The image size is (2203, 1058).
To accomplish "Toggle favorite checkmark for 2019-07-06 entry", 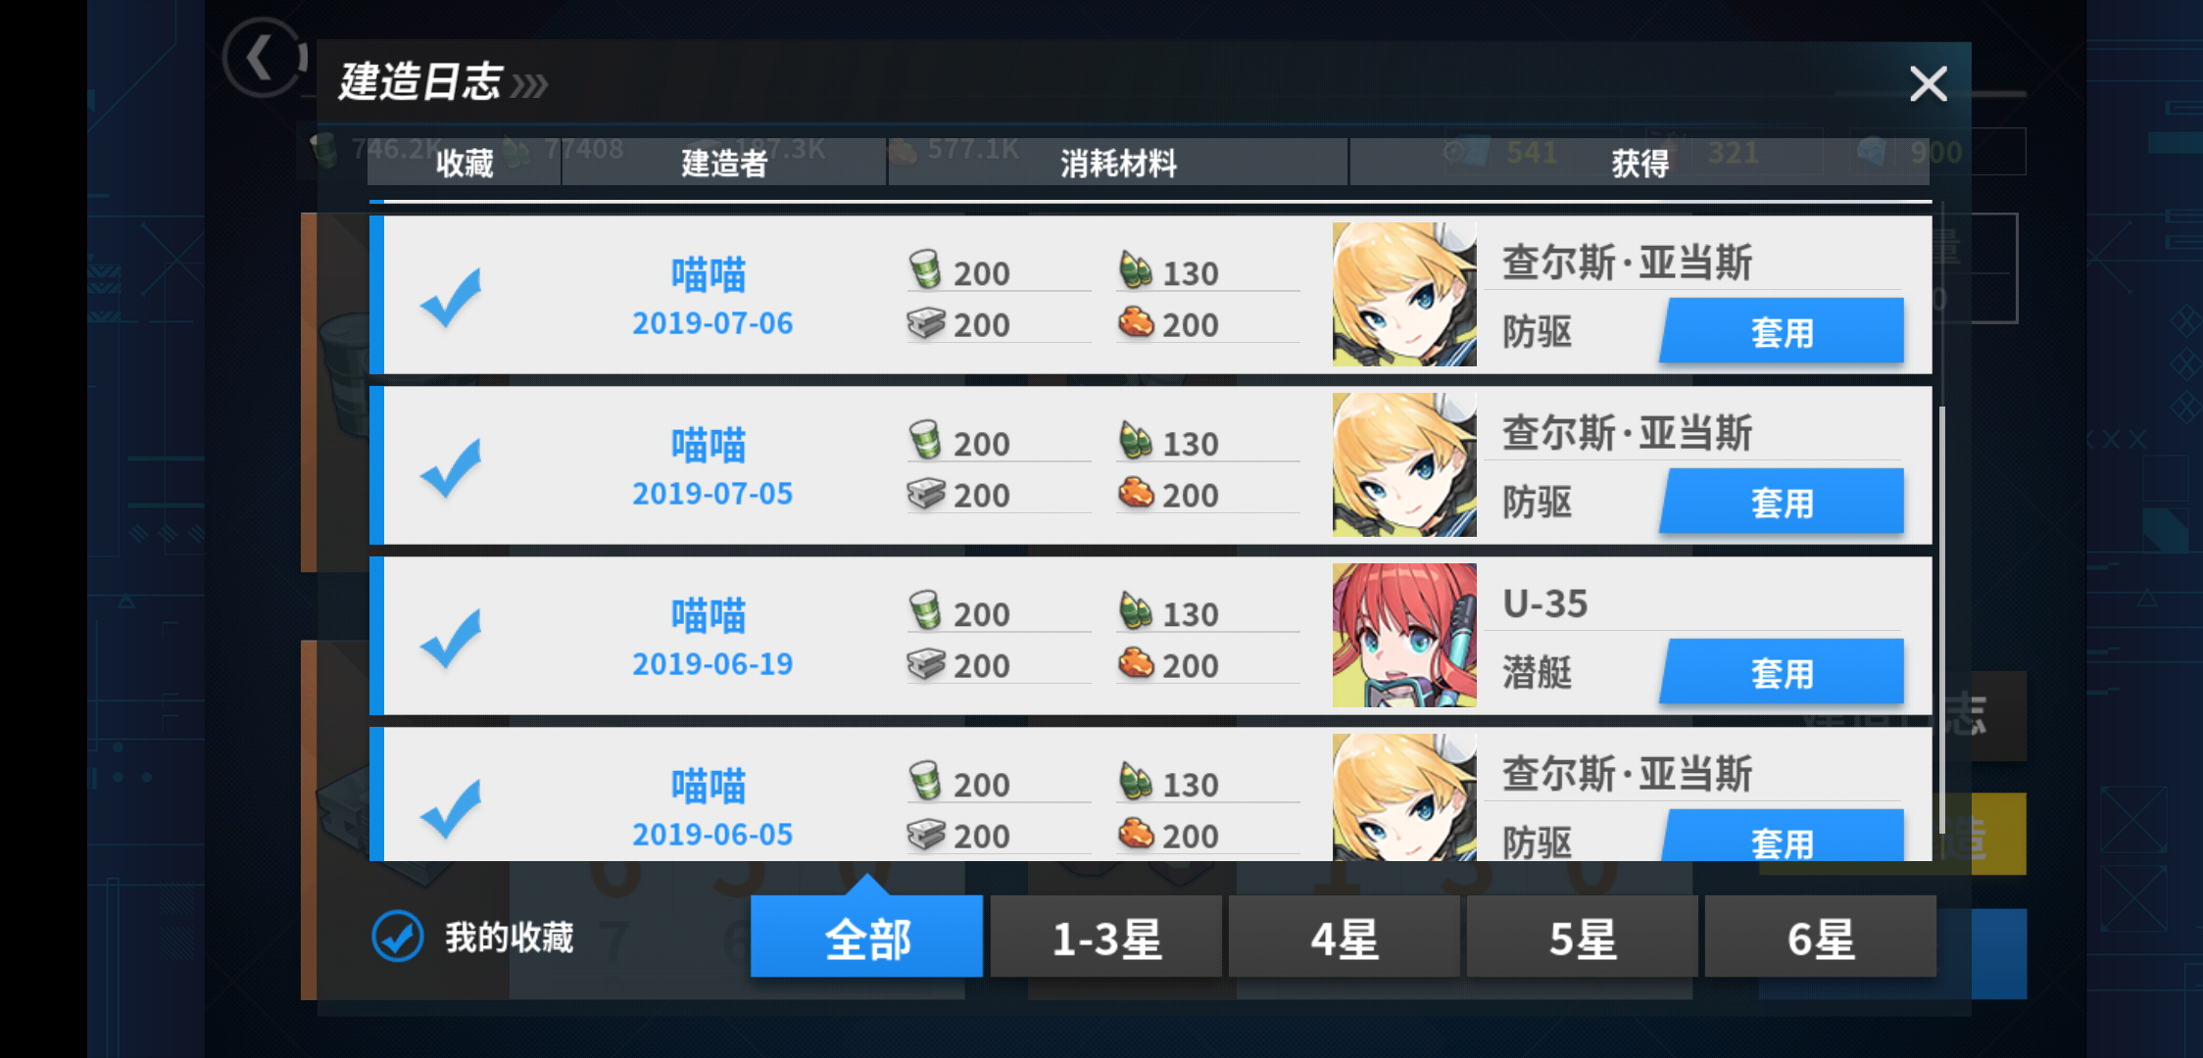I will [451, 297].
